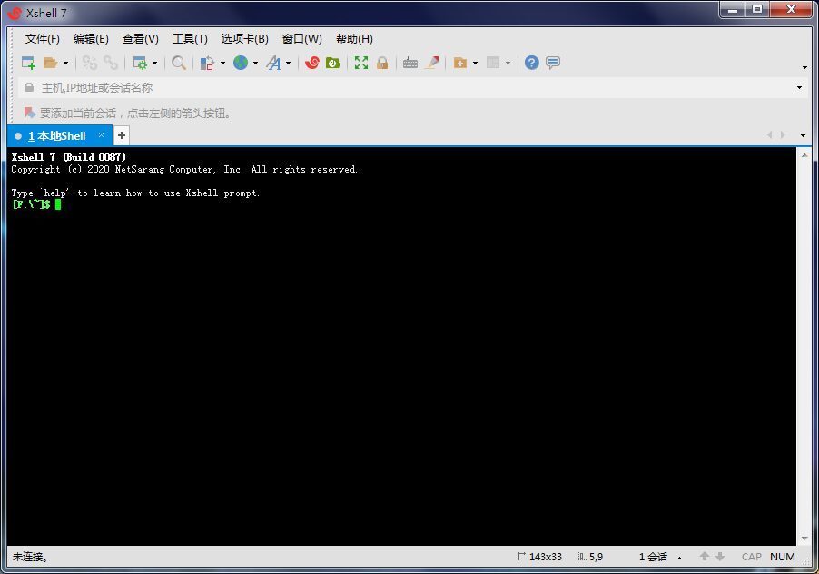
Task: Click the 未连接 status text
Action: coord(30,557)
